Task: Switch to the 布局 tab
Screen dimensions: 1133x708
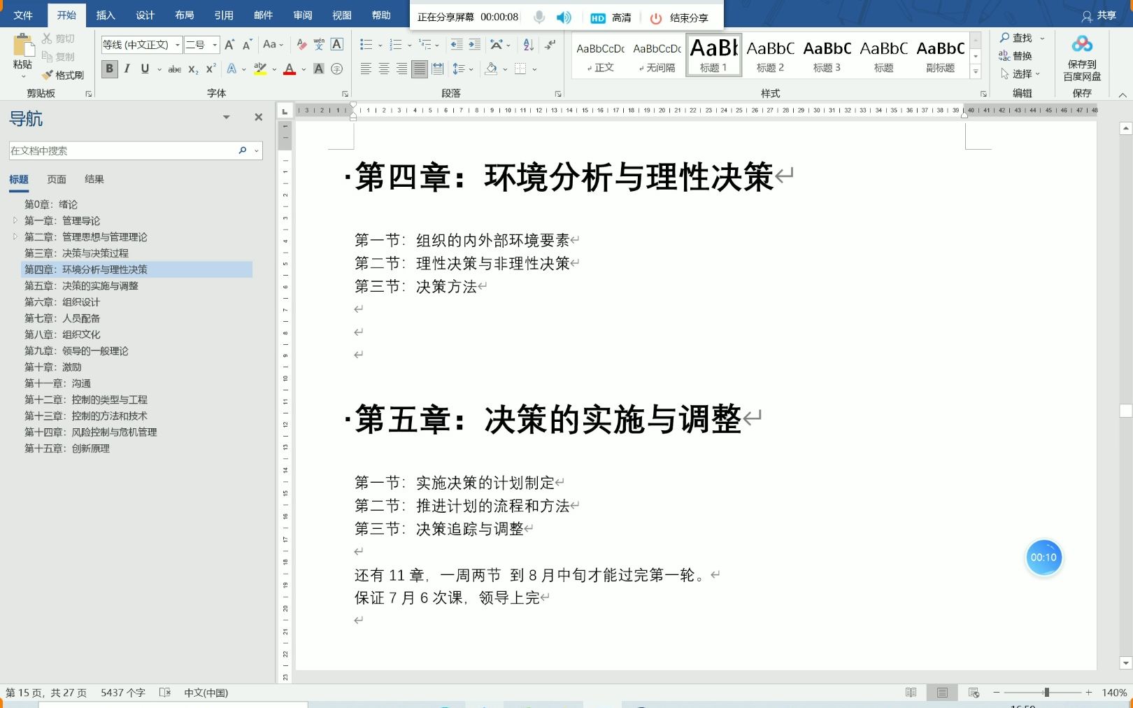Action: (185, 15)
